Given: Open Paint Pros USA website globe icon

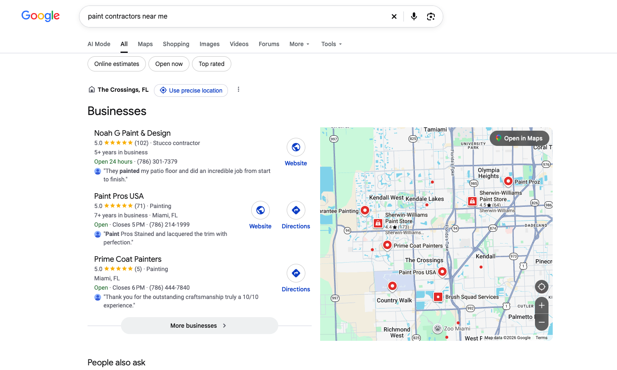Looking at the screenshot, I should click(261, 210).
